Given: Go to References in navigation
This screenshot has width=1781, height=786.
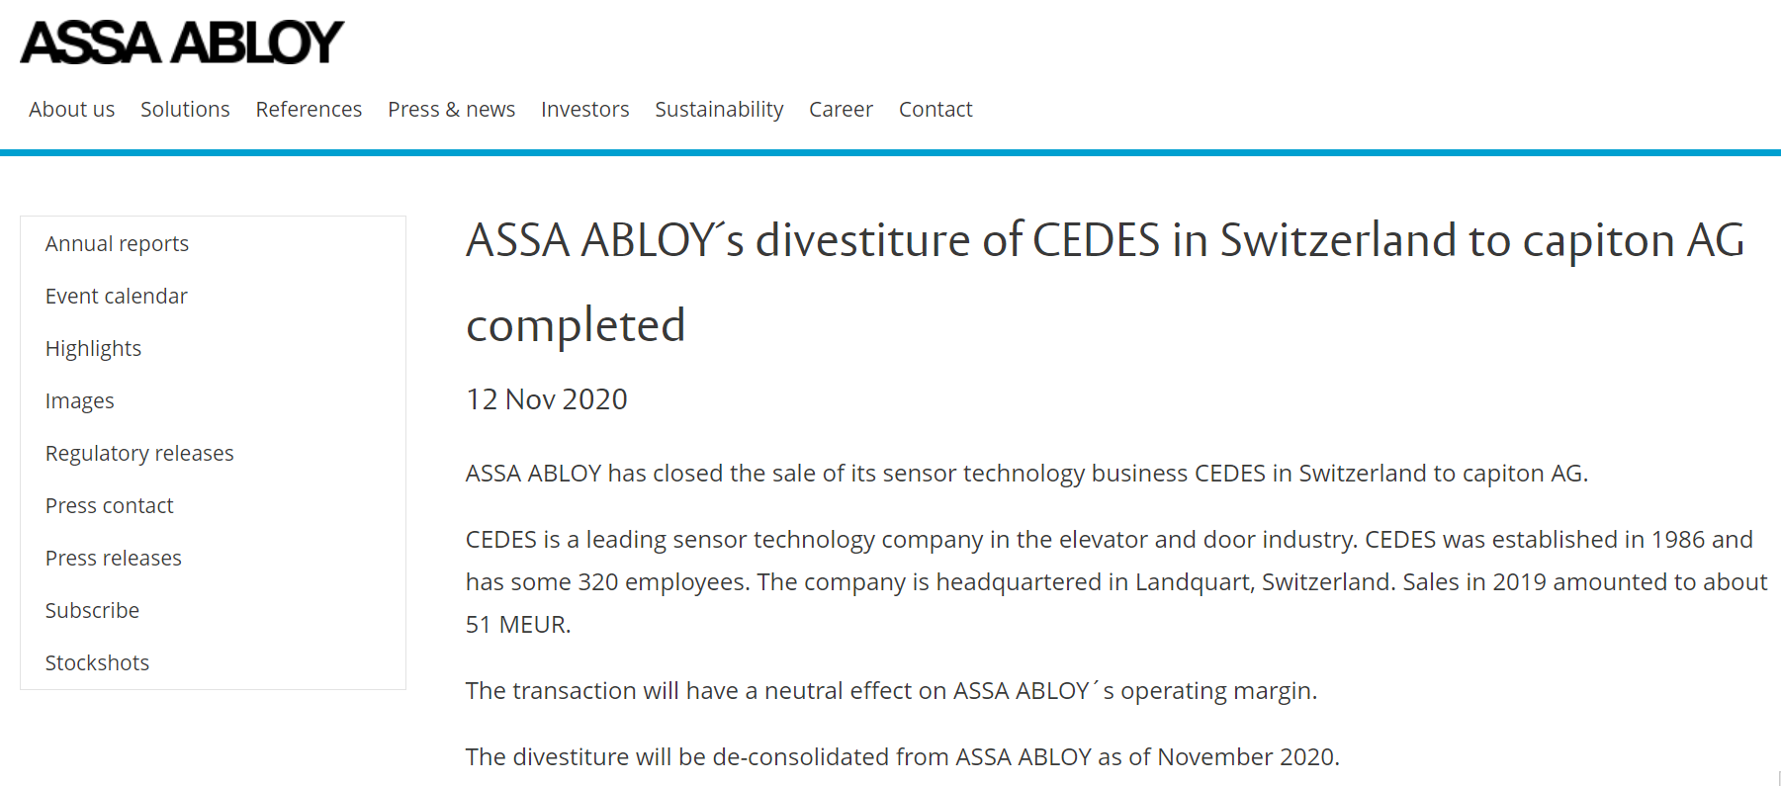Looking at the screenshot, I should tap(309, 109).
